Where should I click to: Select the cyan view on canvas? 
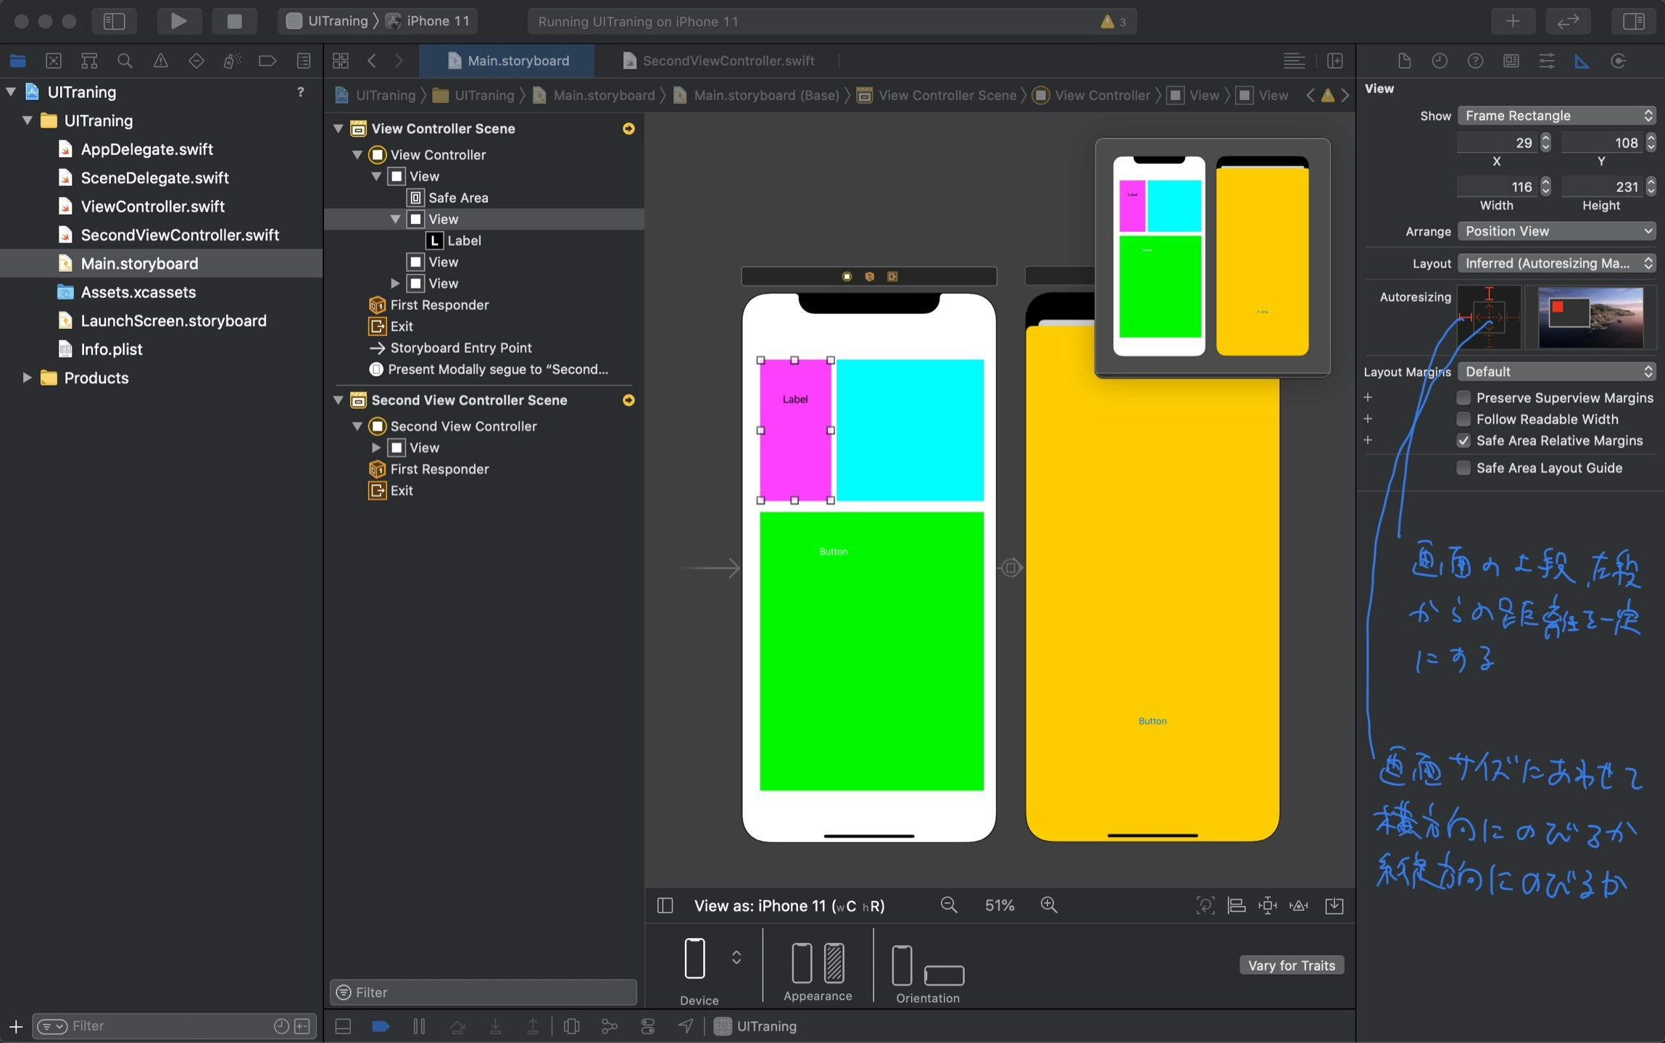coord(910,430)
